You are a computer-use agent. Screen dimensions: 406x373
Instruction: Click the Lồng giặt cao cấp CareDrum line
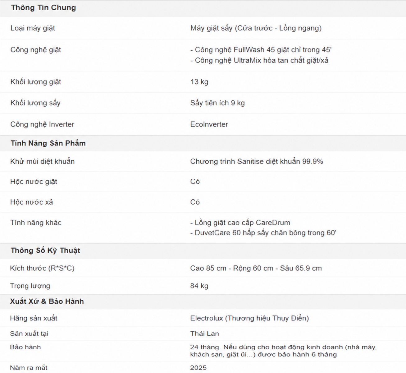[x=240, y=223]
